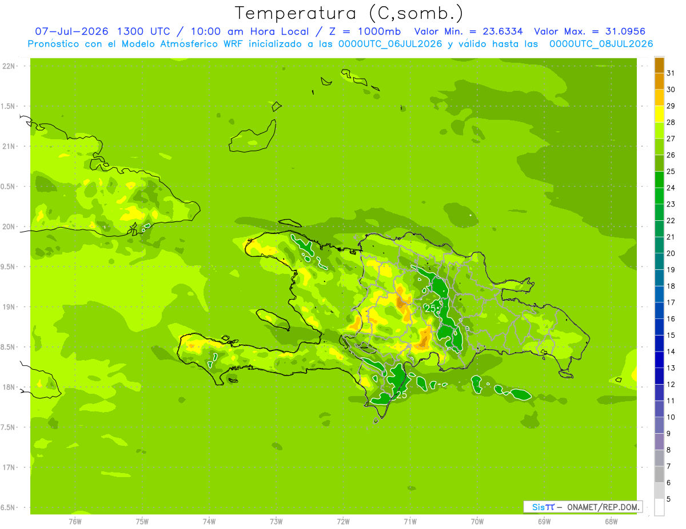Pick the colorbar swatch between 20 and 21
This screenshot has height=529, width=686.
pyautogui.click(x=659, y=245)
